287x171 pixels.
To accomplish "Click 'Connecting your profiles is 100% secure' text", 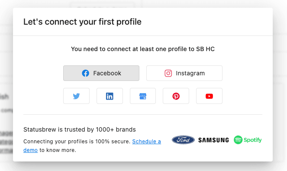I will click(x=77, y=142).
